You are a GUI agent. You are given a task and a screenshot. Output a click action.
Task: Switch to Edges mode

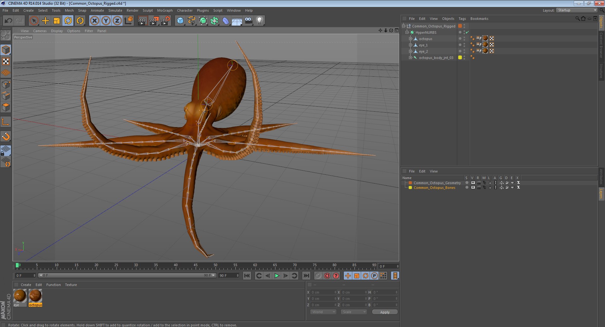[x=6, y=96]
